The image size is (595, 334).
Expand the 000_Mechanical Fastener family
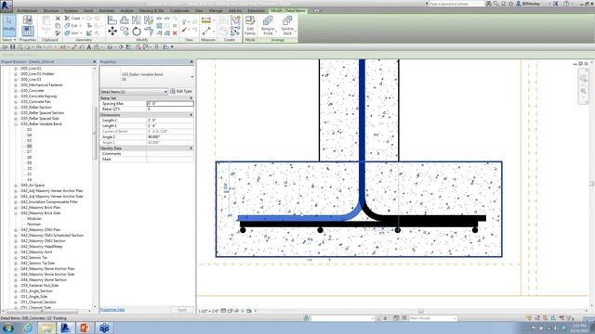pyautogui.click(x=16, y=85)
